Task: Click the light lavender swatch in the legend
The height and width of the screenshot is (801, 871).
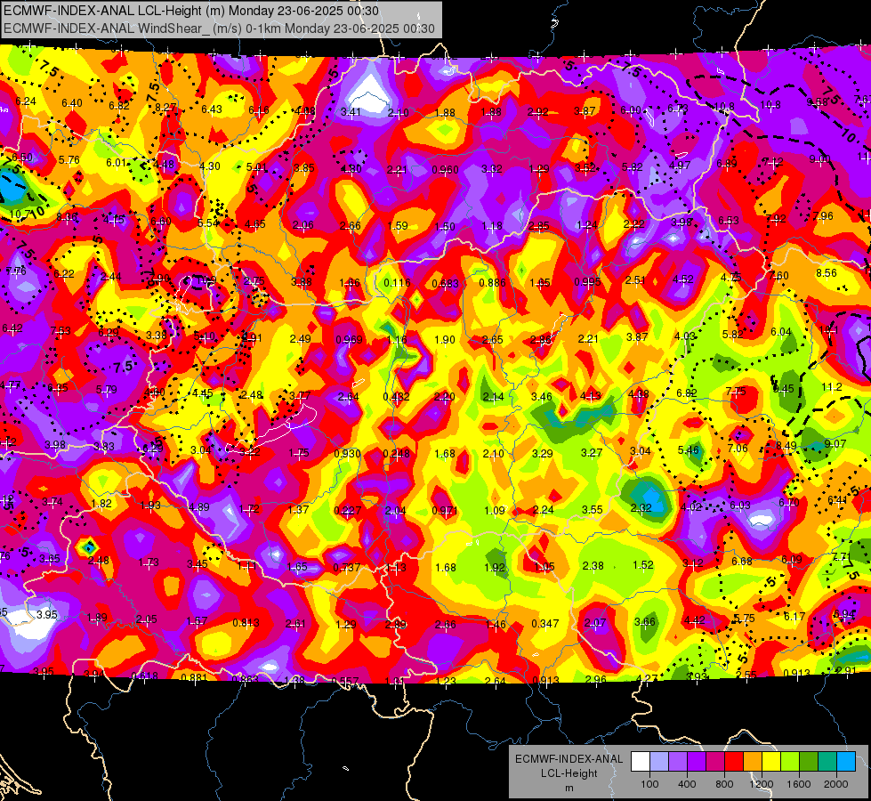Action: point(659,762)
